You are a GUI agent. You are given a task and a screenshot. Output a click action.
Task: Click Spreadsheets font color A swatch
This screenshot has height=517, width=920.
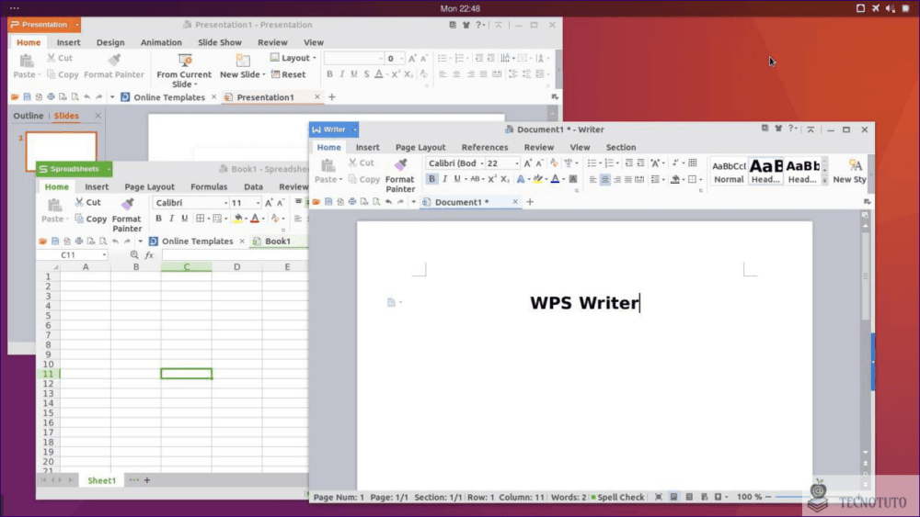(x=255, y=219)
